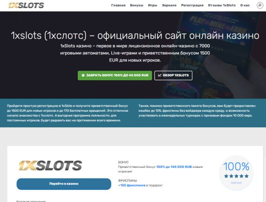Open the Регистрация menu item
This screenshot has width=266, height=202.
192,5
